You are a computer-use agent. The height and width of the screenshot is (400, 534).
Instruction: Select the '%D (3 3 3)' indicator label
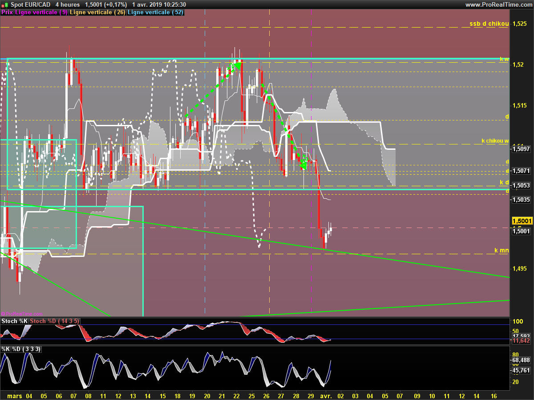[x=26, y=349]
